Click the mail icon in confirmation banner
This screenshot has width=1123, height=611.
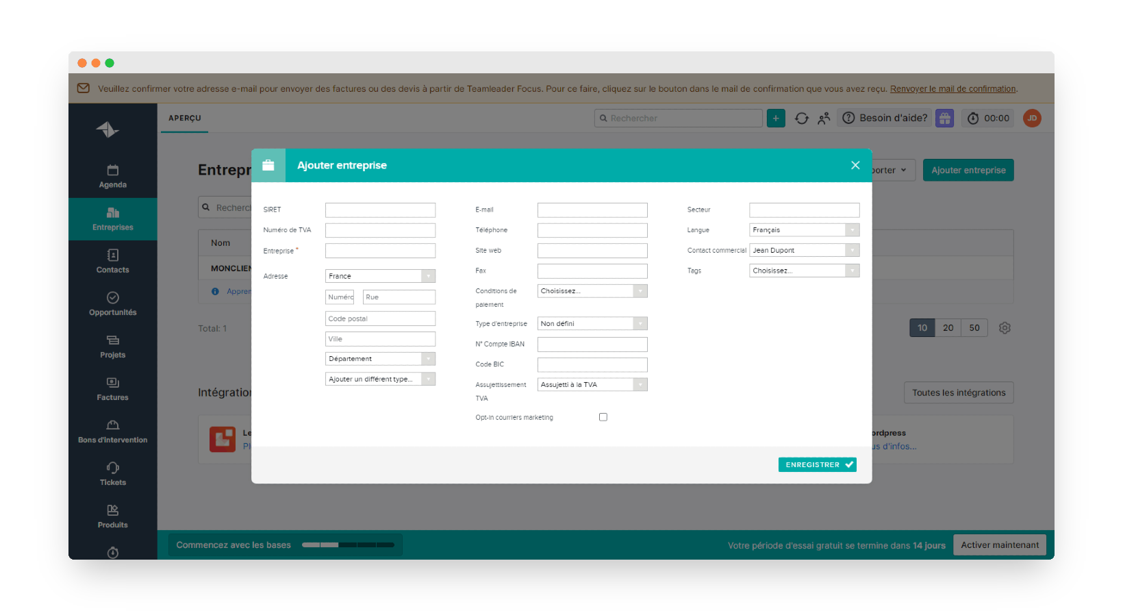click(x=84, y=88)
